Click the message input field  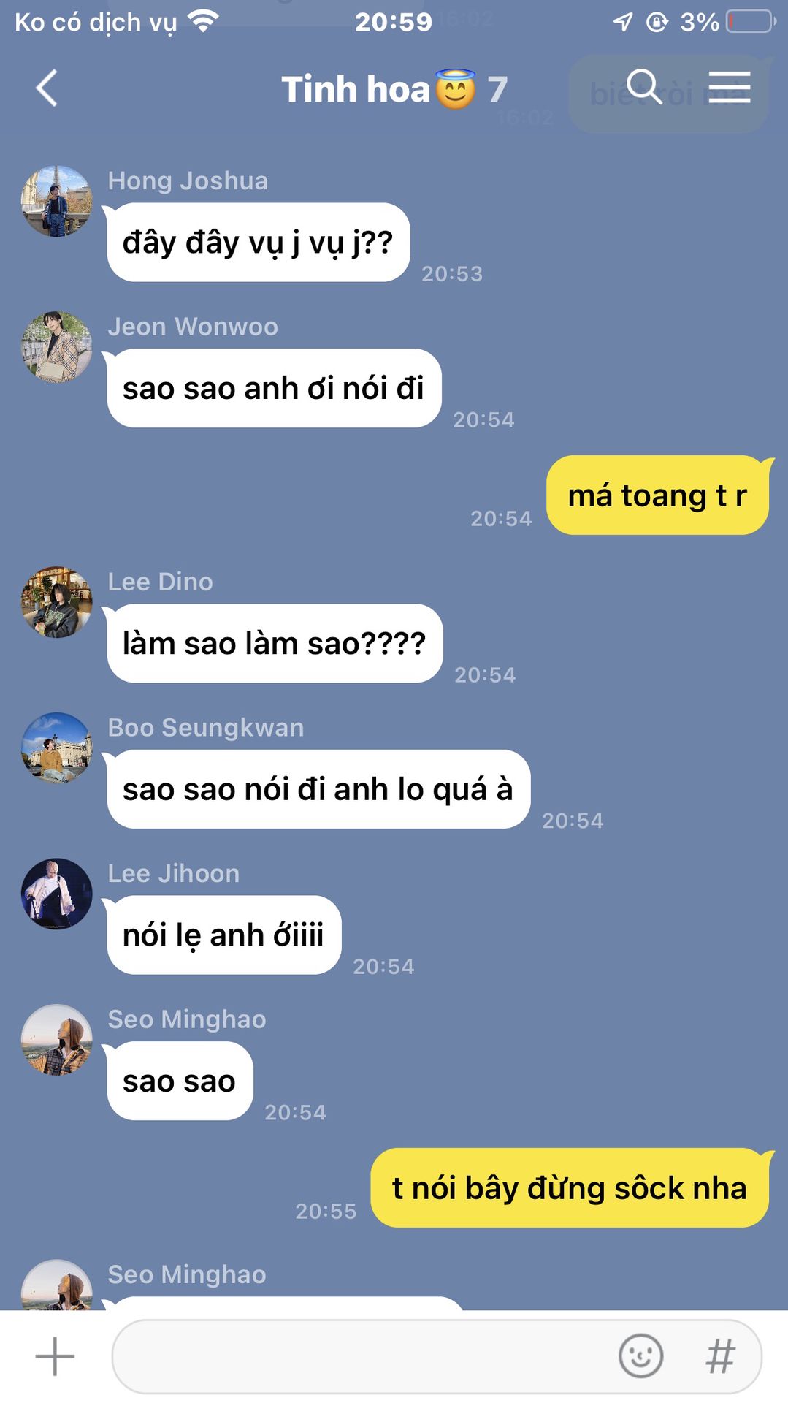437,1356
